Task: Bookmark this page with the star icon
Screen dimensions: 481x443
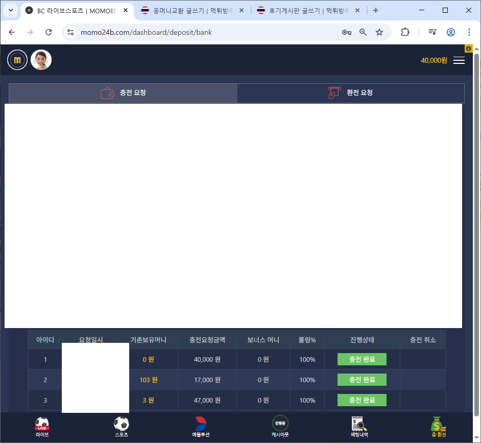Action: tap(379, 32)
